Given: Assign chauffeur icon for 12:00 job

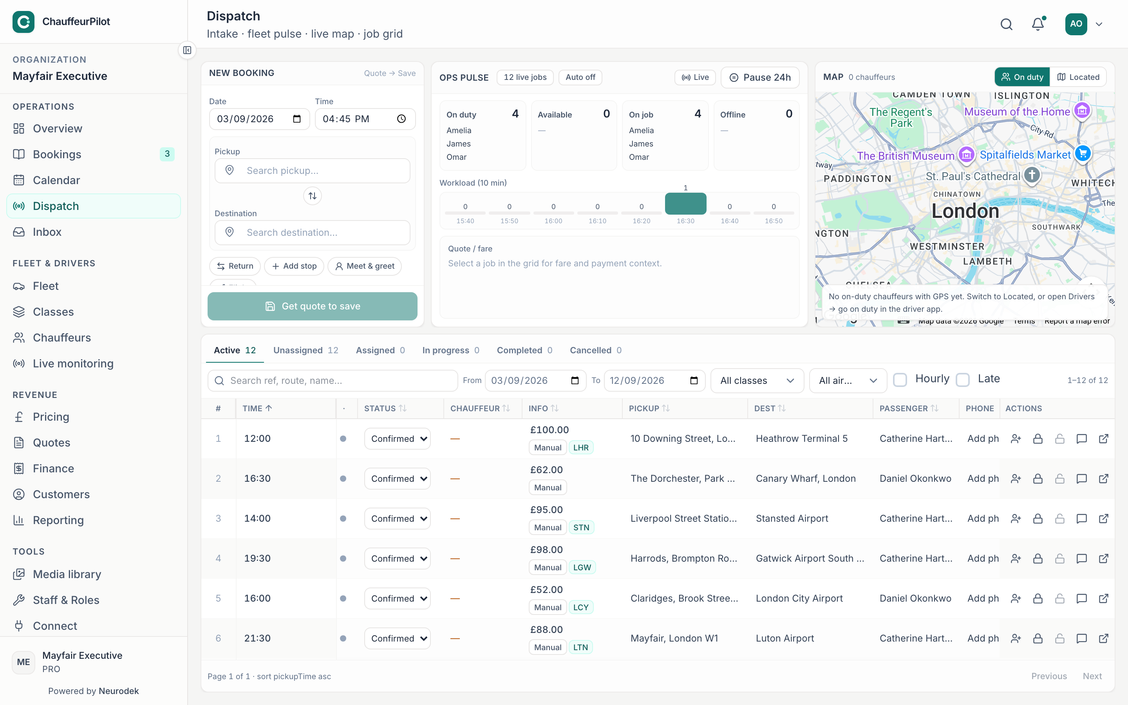Looking at the screenshot, I should click(1016, 439).
